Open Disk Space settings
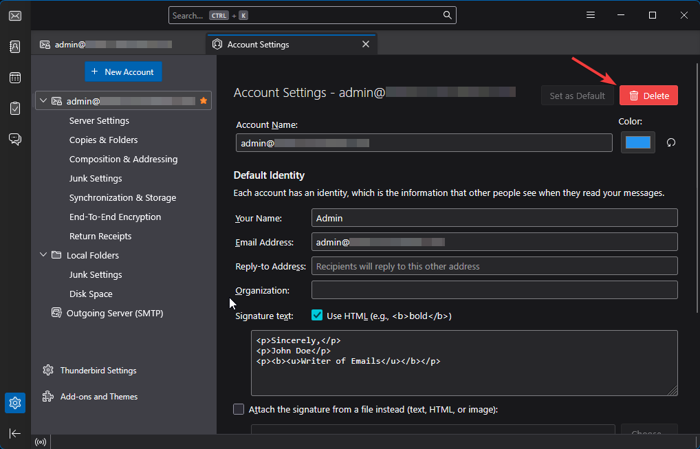The height and width of the screenshot is (449, 700). coord(91,294)
